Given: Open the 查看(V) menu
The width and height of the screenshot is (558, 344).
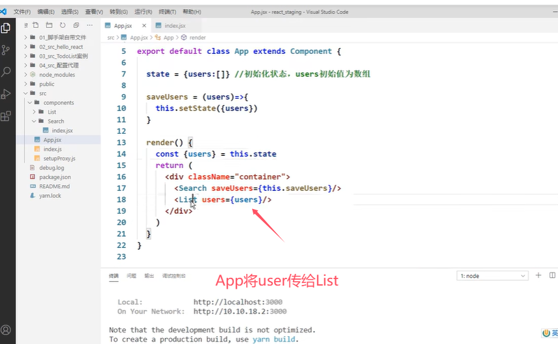Looking at the screenshot, I should [94, 12].
